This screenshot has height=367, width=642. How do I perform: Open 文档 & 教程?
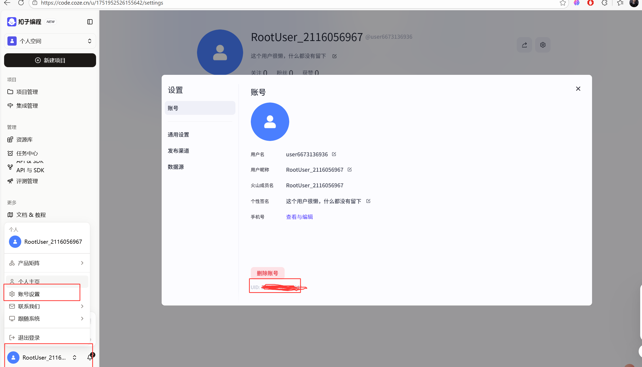click(31, 215)
